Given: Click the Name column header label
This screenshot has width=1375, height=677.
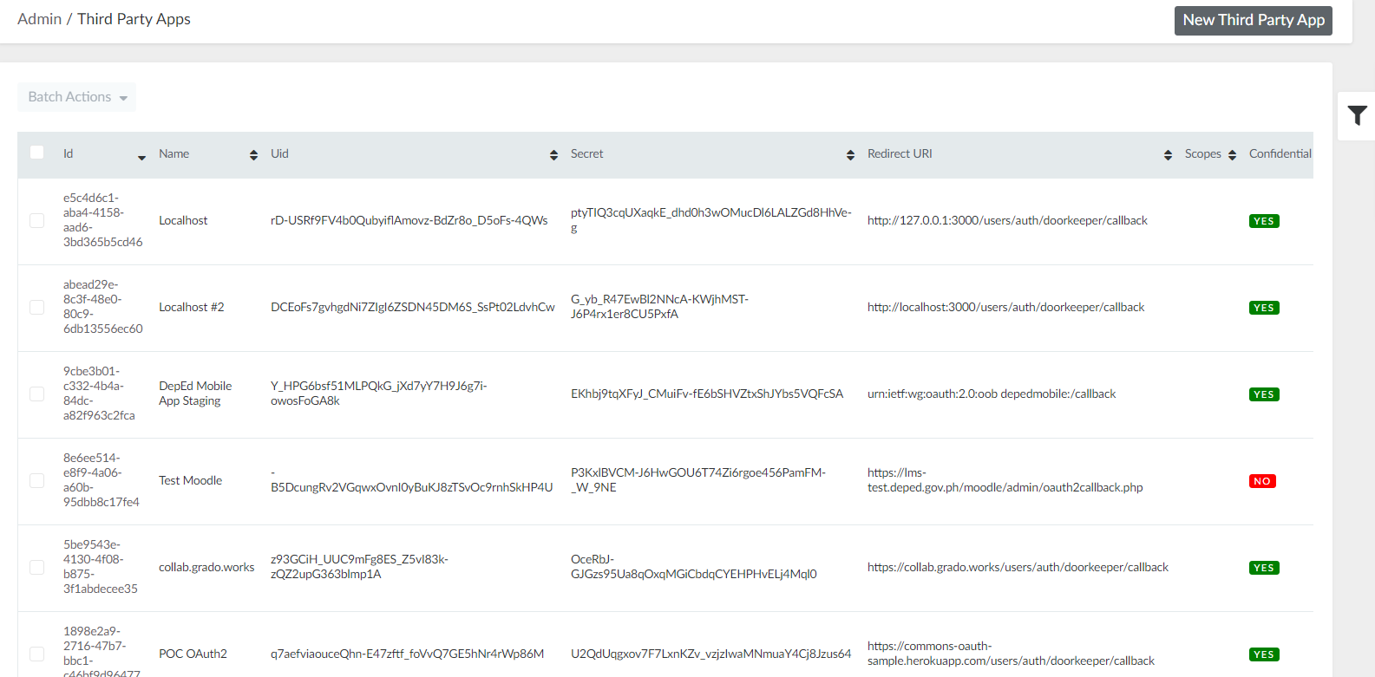Looking at the screenshot, I should point(174,153).
